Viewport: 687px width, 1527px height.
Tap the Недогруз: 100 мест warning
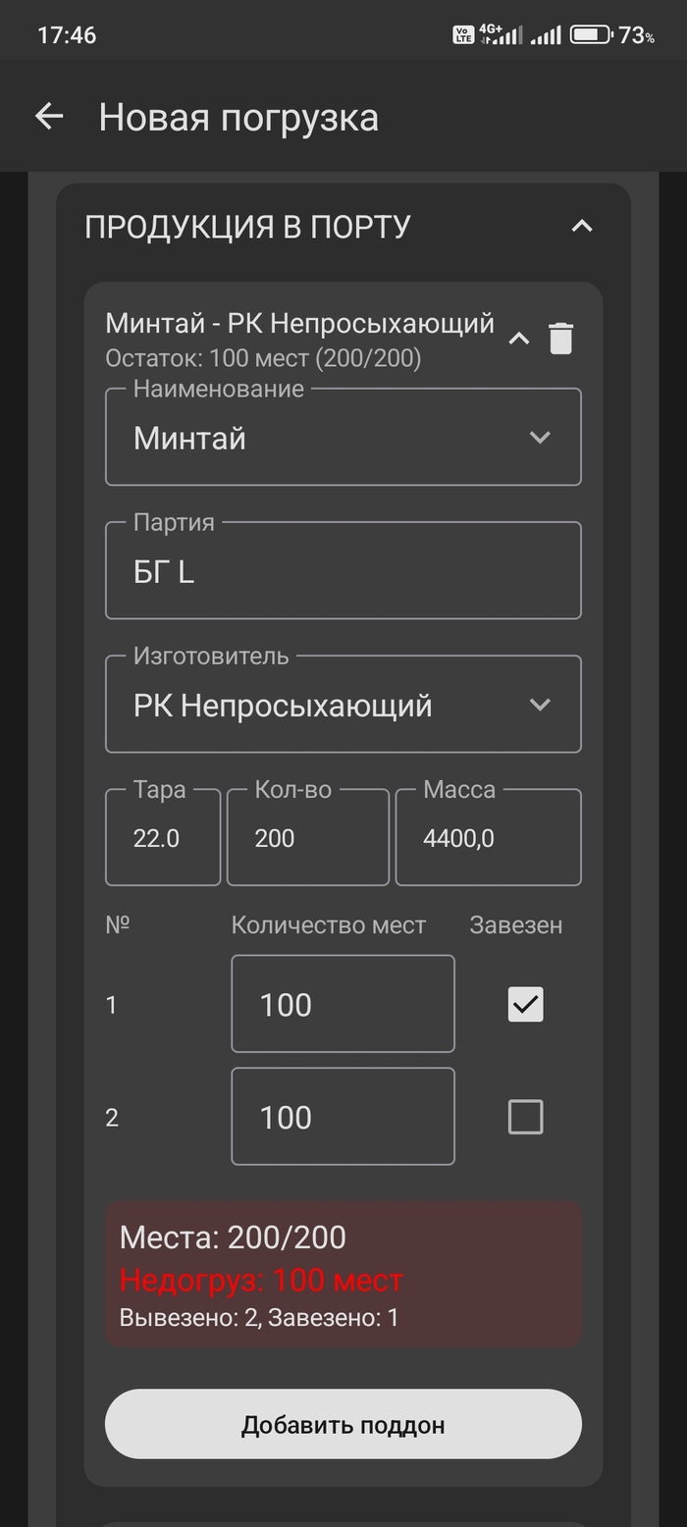(x=261, y=1281)
